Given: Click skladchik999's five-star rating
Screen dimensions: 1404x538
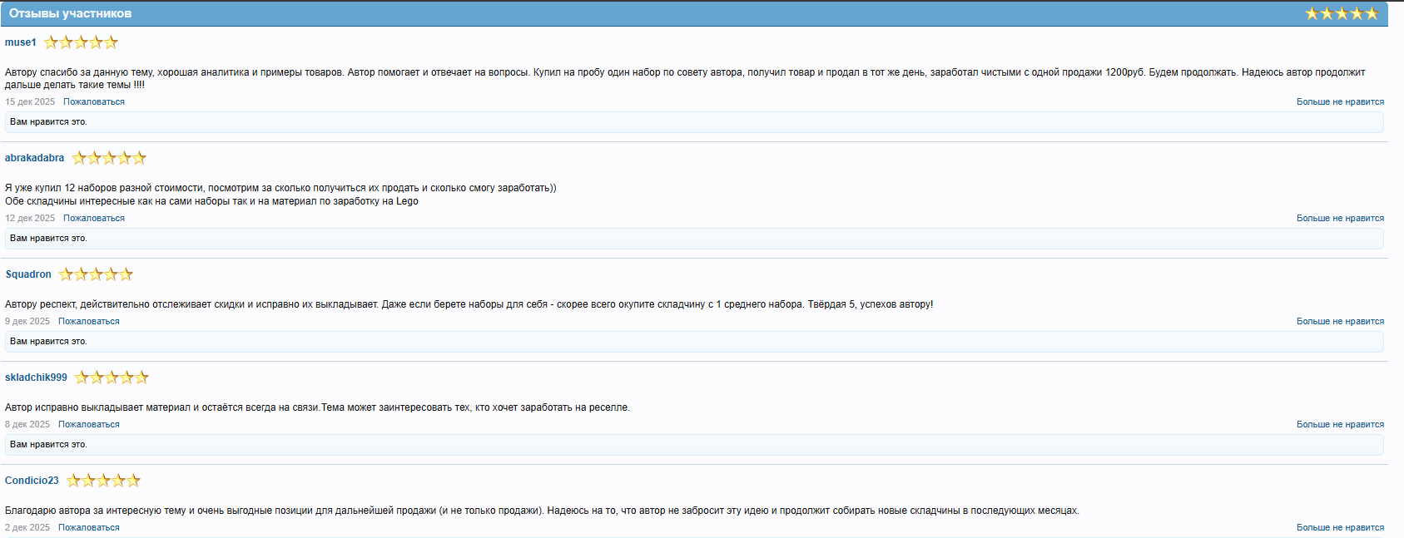Looking at the screenshot, I should [x=112, y=378].
